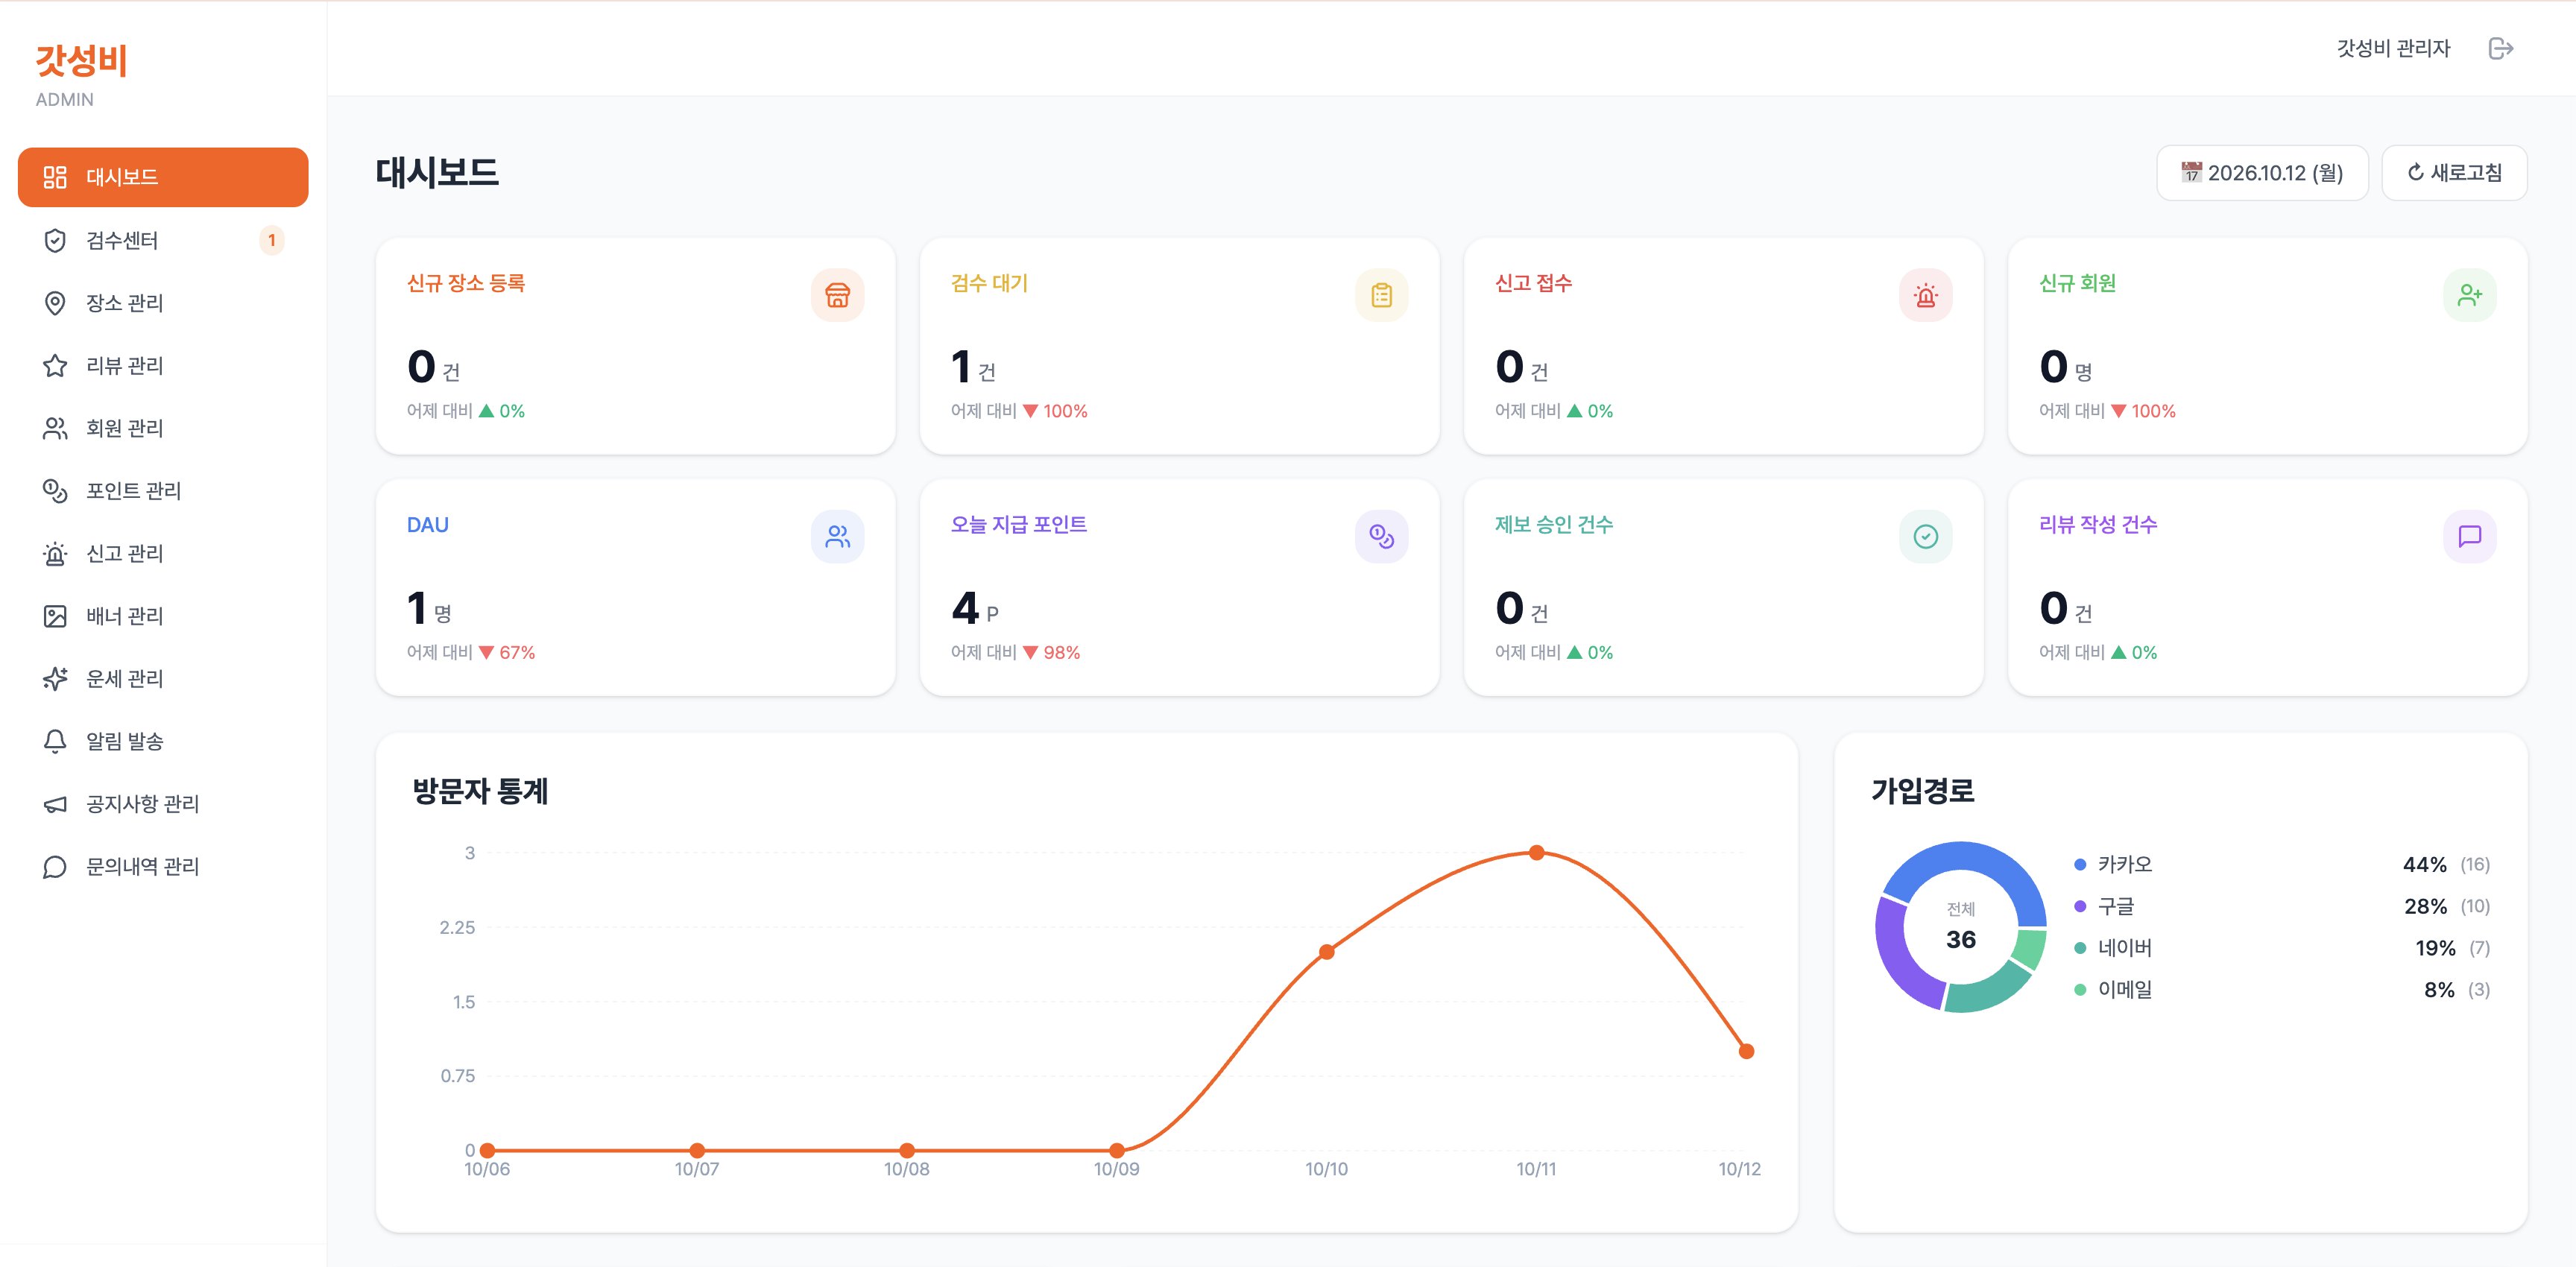Image resolution: width=2576 pixels, height=1267 pixels.
Task: Click the add-user icon on 신규 회원 card
Action: (x=2469, y=295)
